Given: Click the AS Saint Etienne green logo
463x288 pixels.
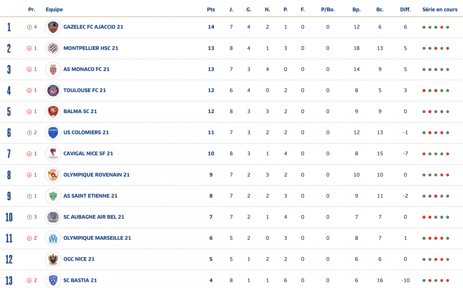Looking at the screenshot, I should (53, 196).
